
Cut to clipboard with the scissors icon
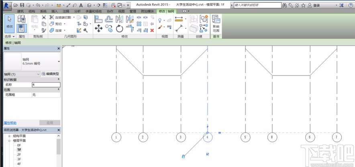pyautogui.click(x=44, y=17)
